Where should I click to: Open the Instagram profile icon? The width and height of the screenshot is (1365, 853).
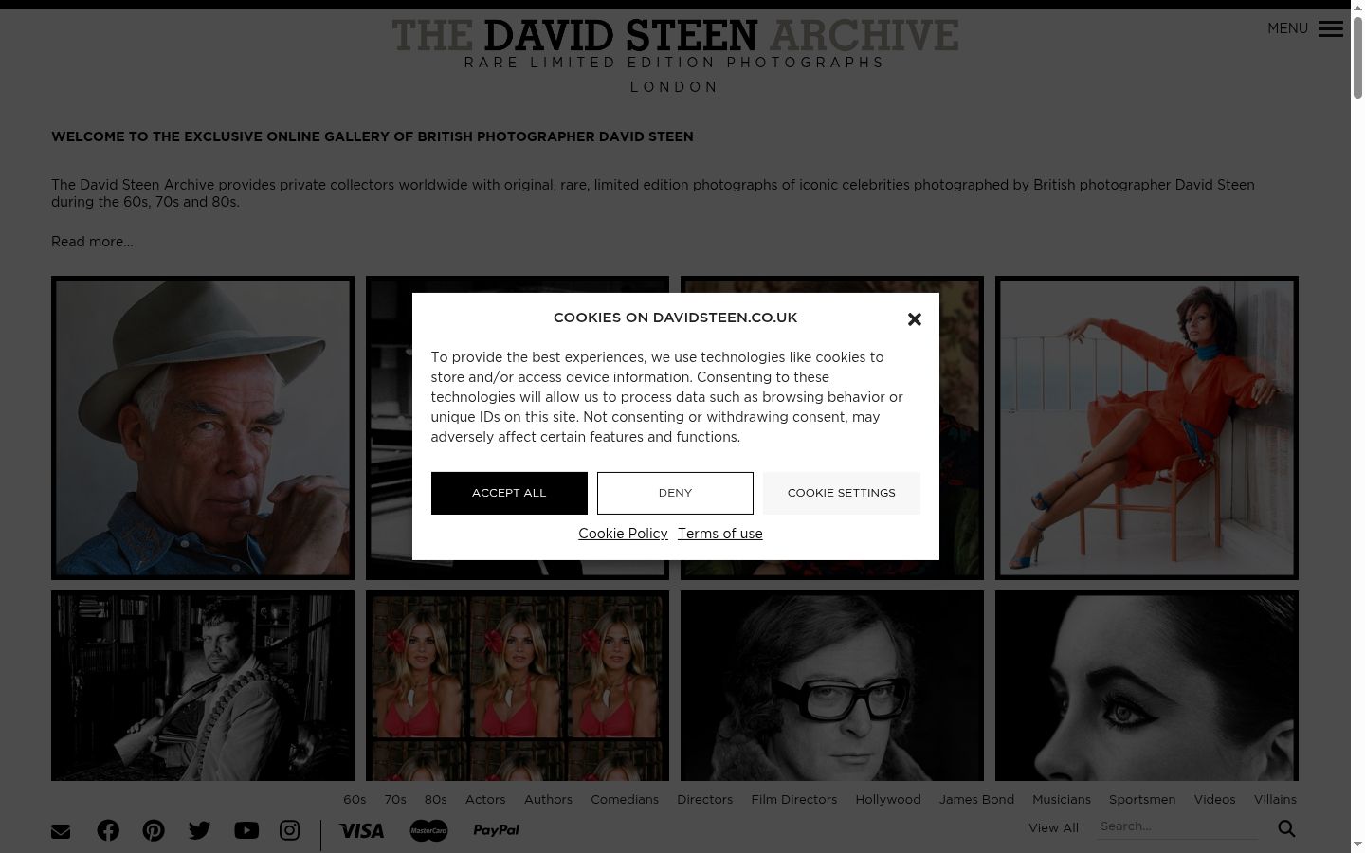pos(290,830)
